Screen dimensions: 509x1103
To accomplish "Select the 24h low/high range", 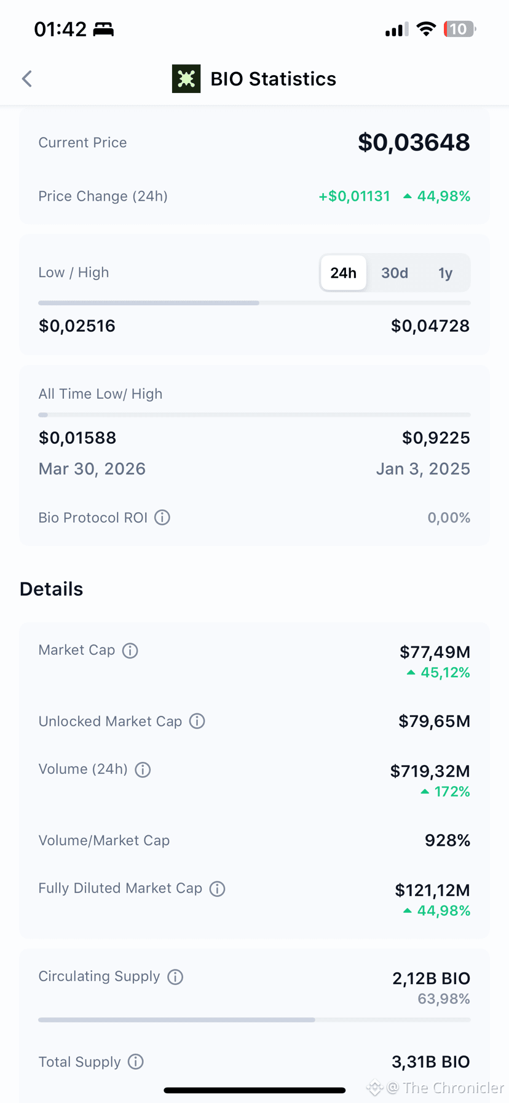I will 344,273.
